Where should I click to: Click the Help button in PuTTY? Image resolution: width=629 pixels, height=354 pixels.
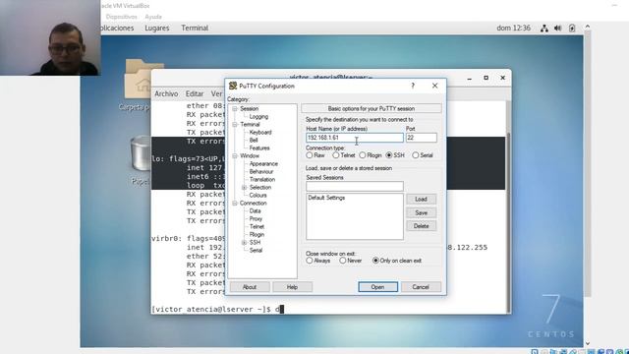click(x=292, y=287)
